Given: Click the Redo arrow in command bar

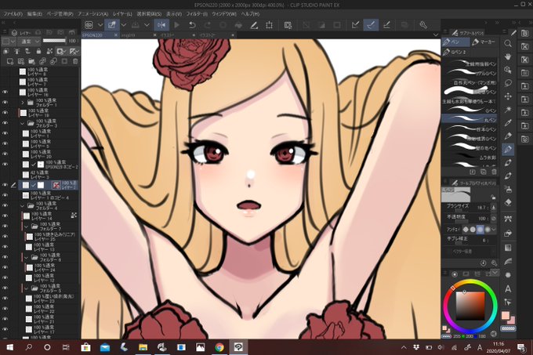Looking at the screenshot, I should (x=208, y=25).
